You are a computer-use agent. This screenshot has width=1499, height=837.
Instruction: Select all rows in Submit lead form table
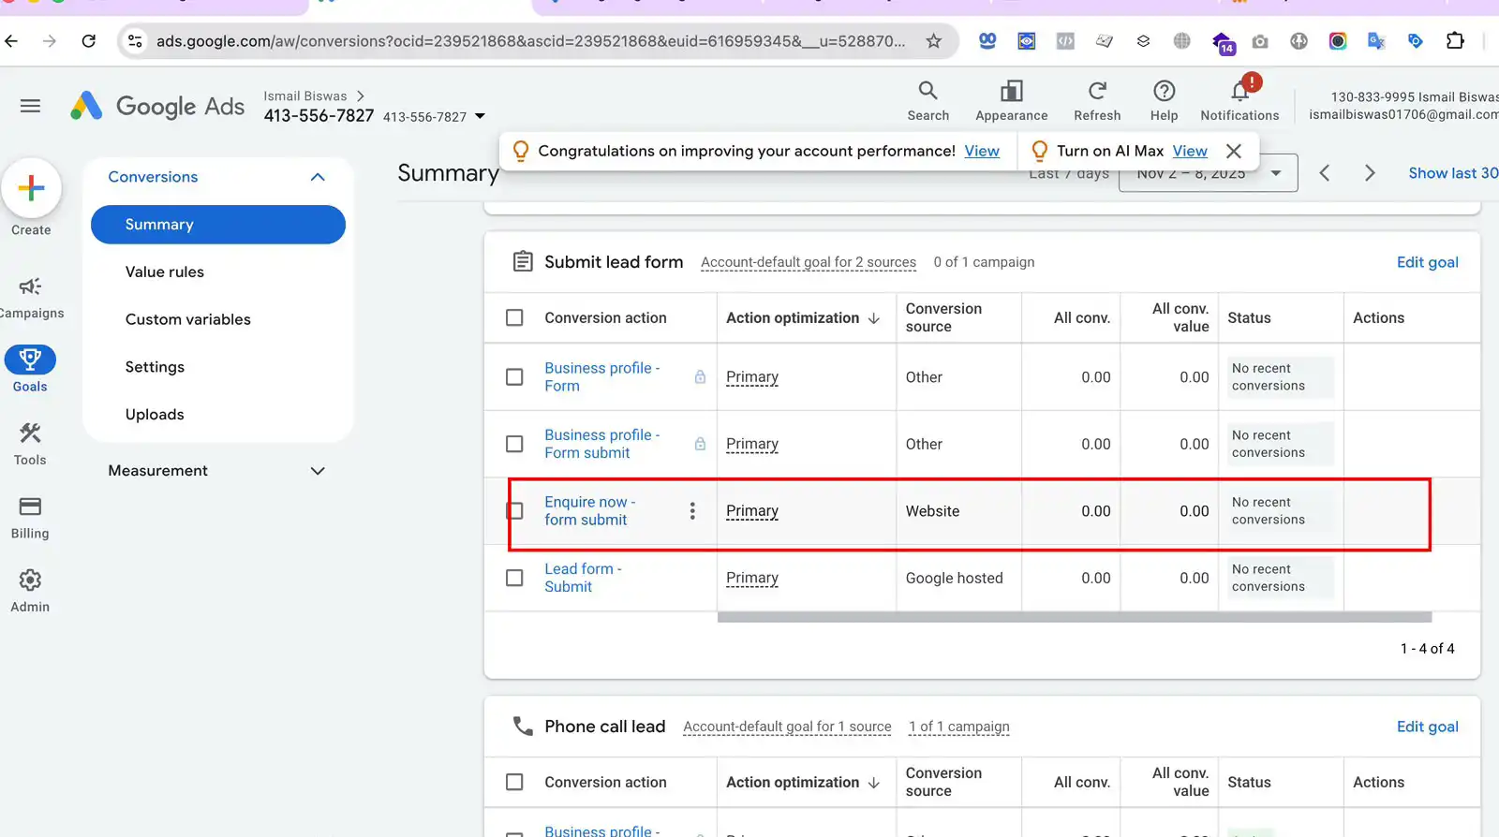[514, 317]
